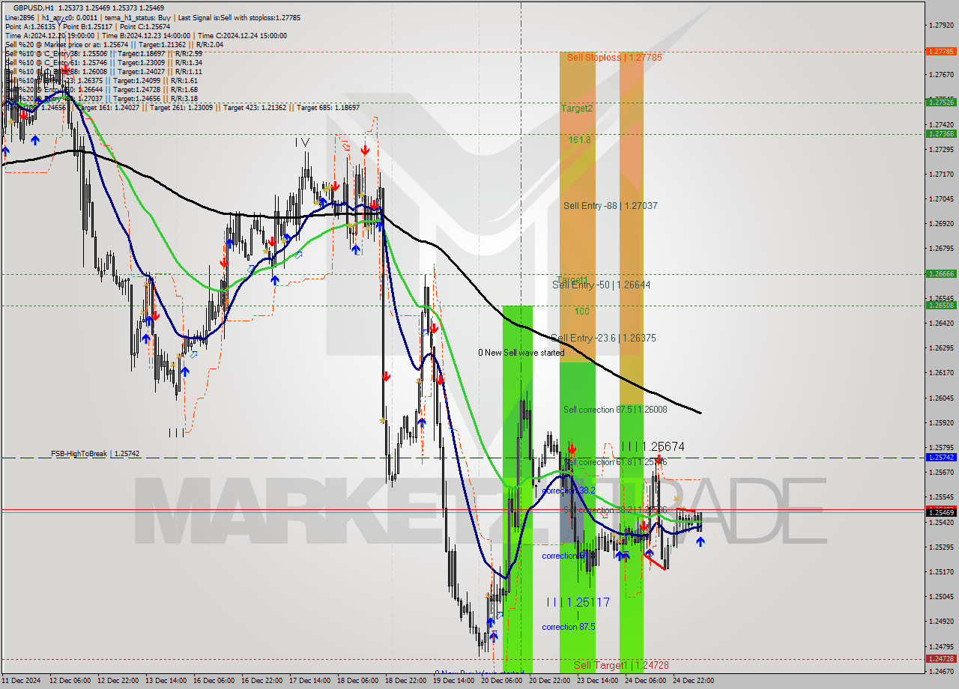Click the red 1.24728 price tag
959x689 pixels.
click(x=941, y=659)
